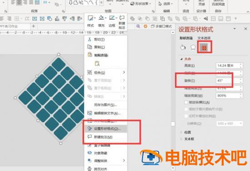Open drawing group dialog launcher
Image resolution: width=250 pixels, height=171 pixels.
point(153,11)
